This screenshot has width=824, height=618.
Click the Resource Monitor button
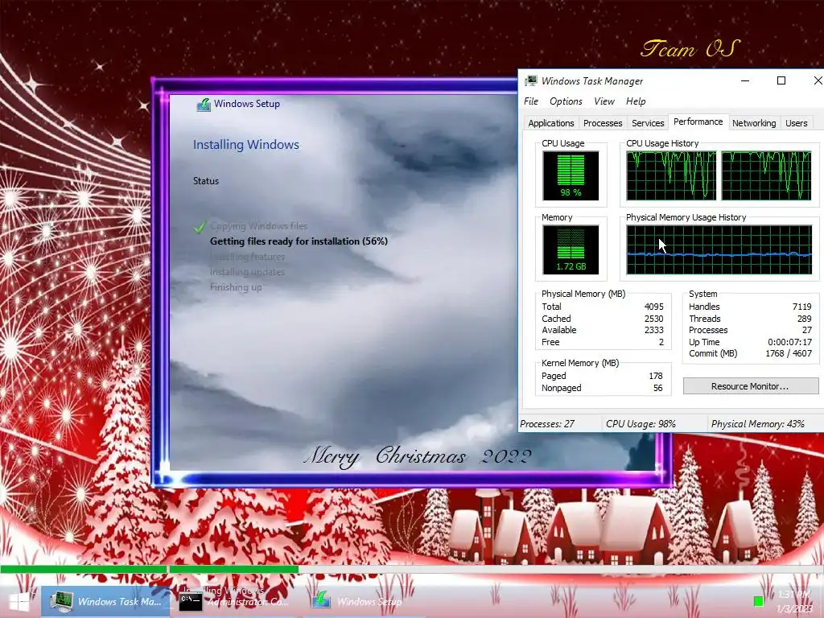coord(751,386)
